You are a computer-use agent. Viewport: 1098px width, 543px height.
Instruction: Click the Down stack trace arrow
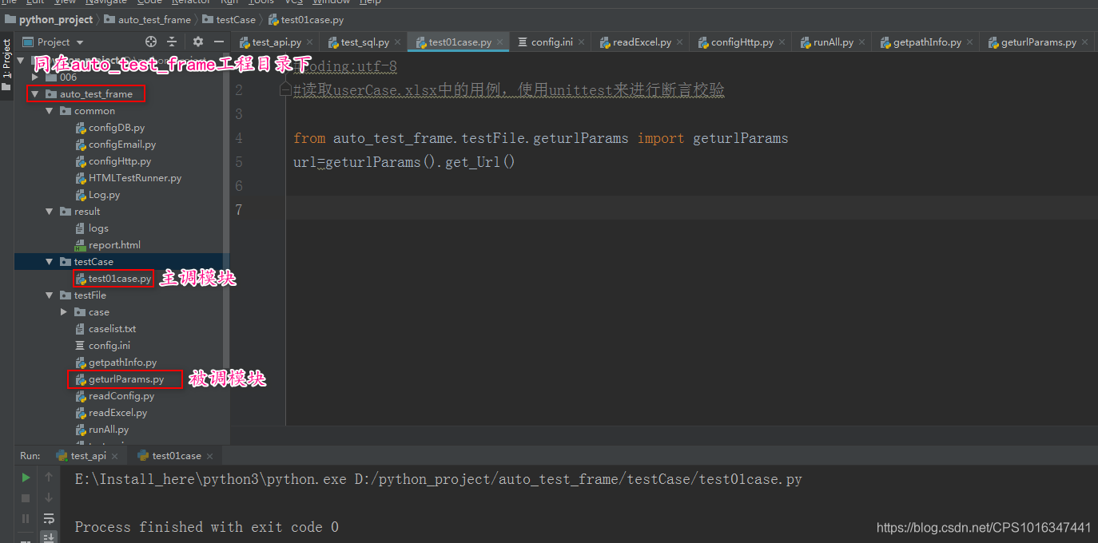pyautogui.click(x=49, y=498)
